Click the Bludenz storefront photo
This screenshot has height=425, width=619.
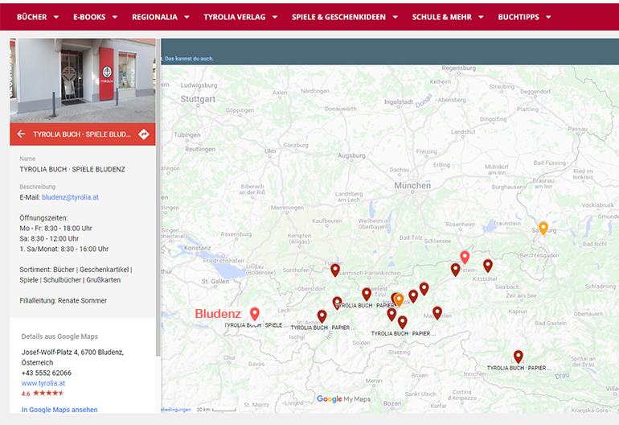tap(83, 80)
